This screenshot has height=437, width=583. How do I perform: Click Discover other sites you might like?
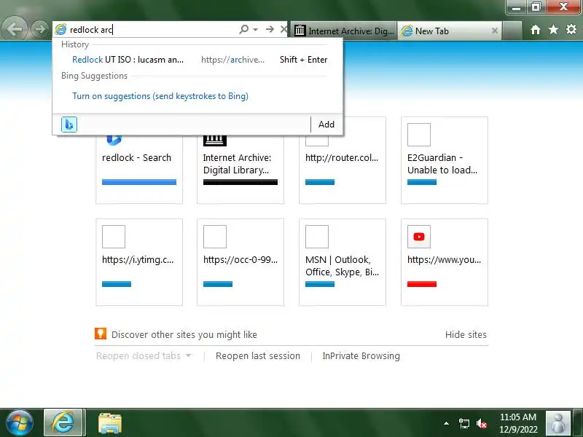184,335
